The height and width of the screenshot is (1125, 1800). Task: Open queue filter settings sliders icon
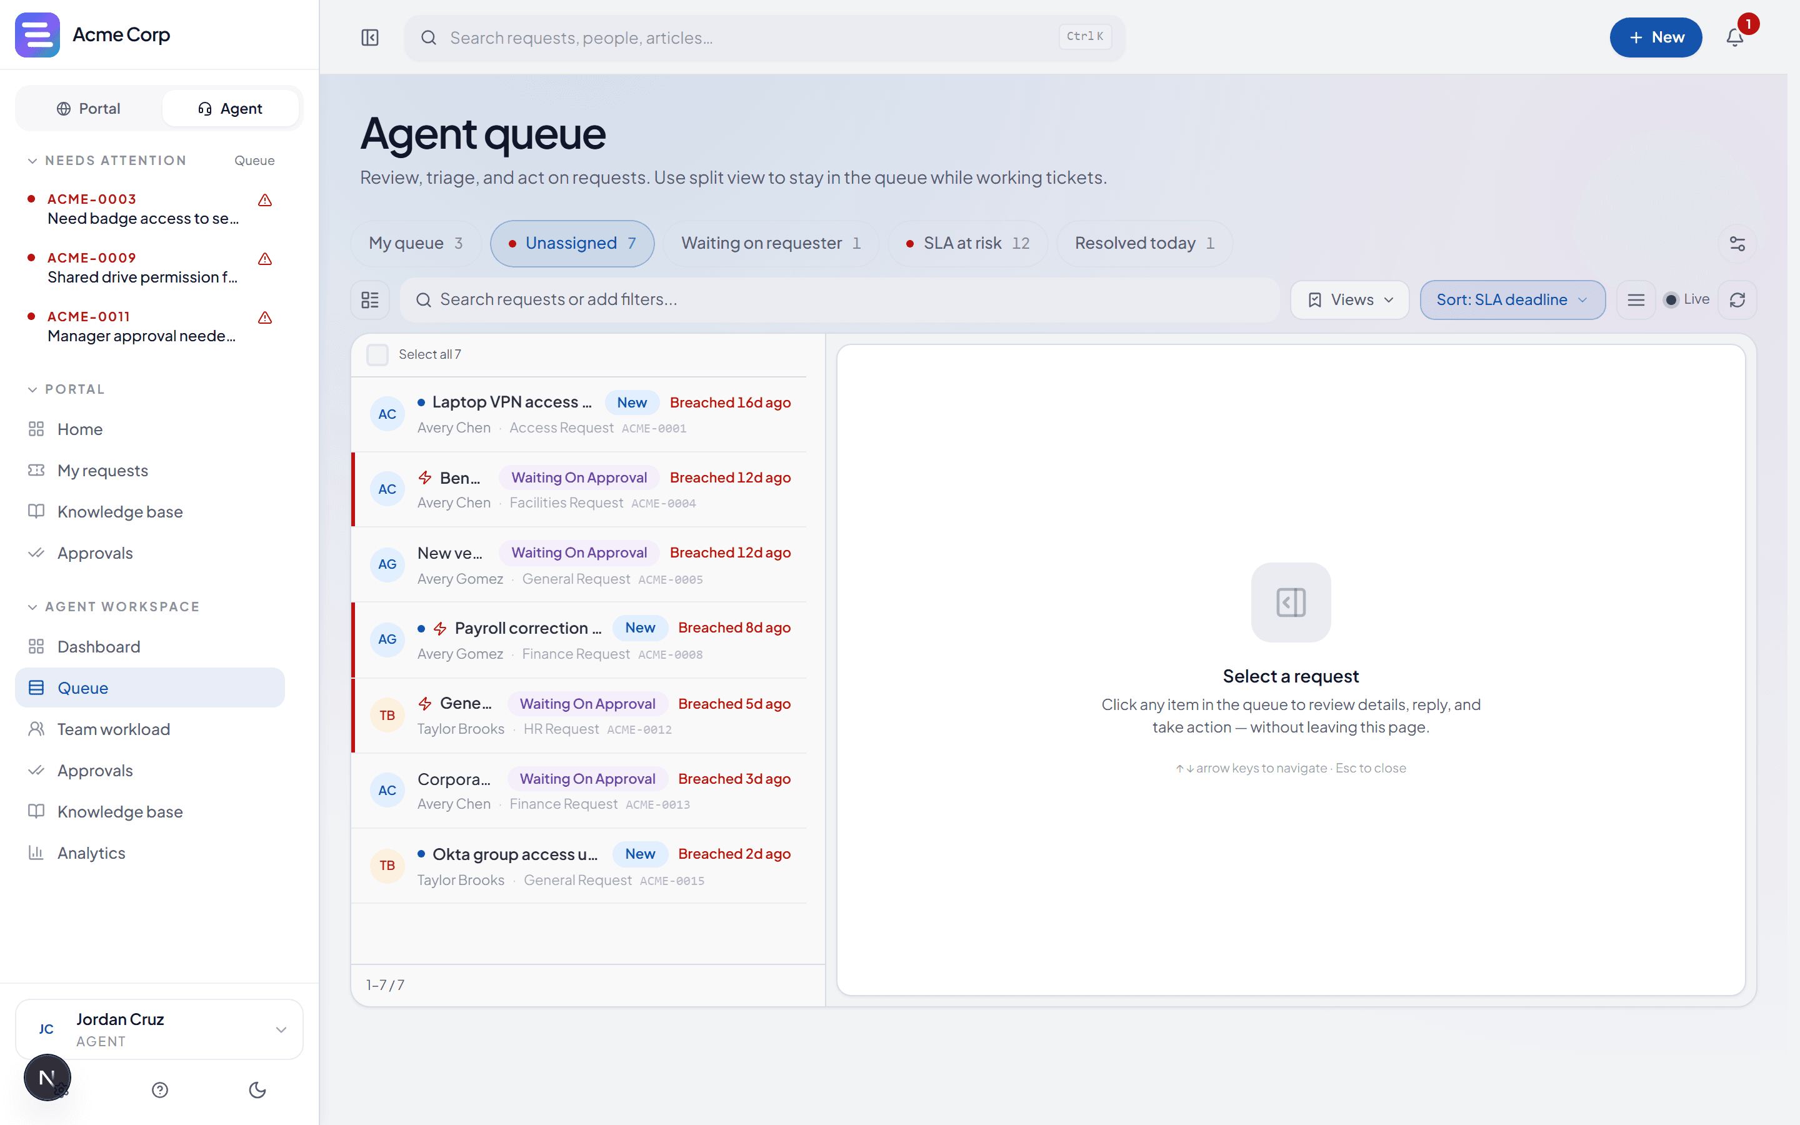coord(1737,243)
